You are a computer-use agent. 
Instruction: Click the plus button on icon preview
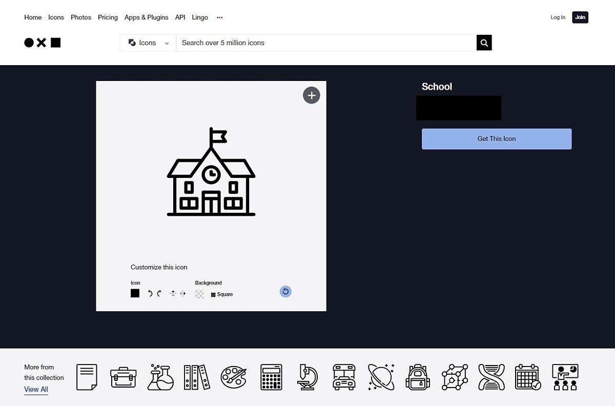click(312, 95)
